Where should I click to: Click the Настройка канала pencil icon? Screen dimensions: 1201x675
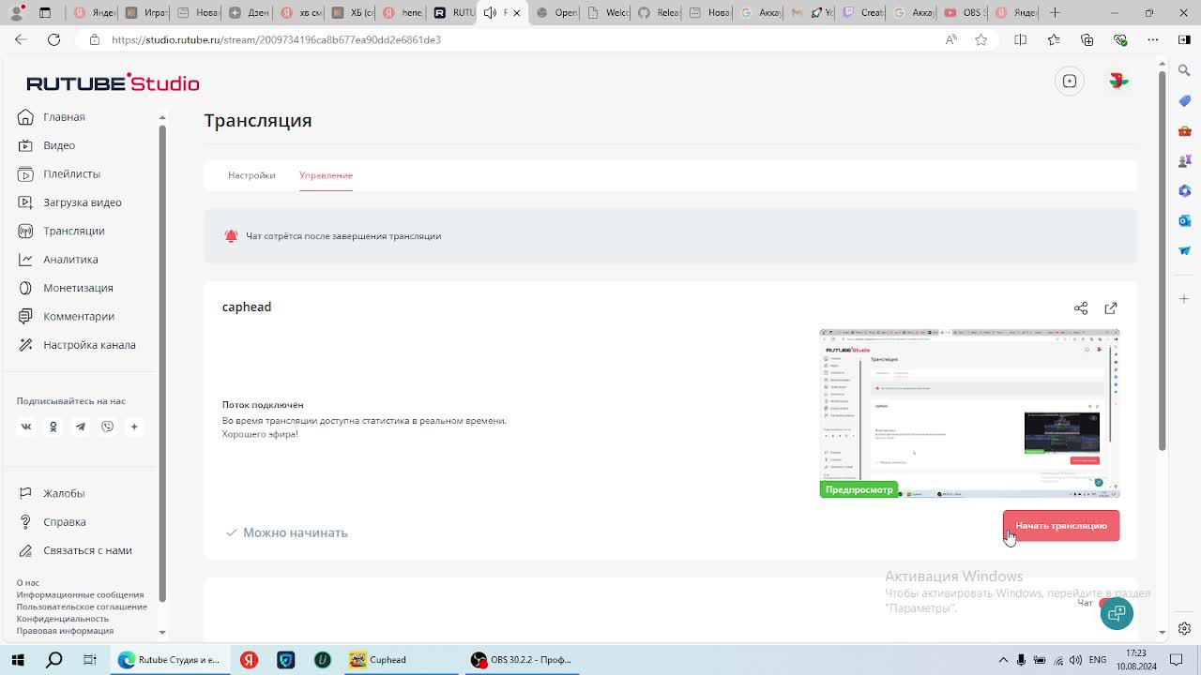(x=25, y=345)
